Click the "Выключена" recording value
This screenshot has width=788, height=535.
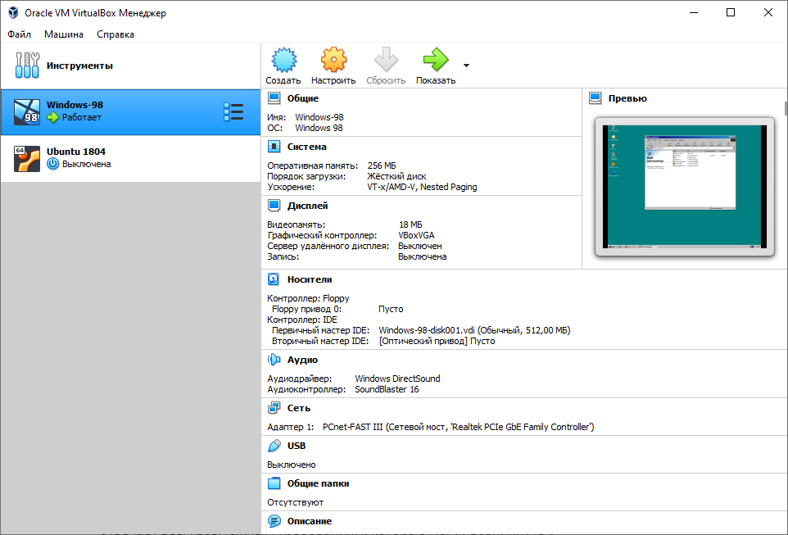422,256
